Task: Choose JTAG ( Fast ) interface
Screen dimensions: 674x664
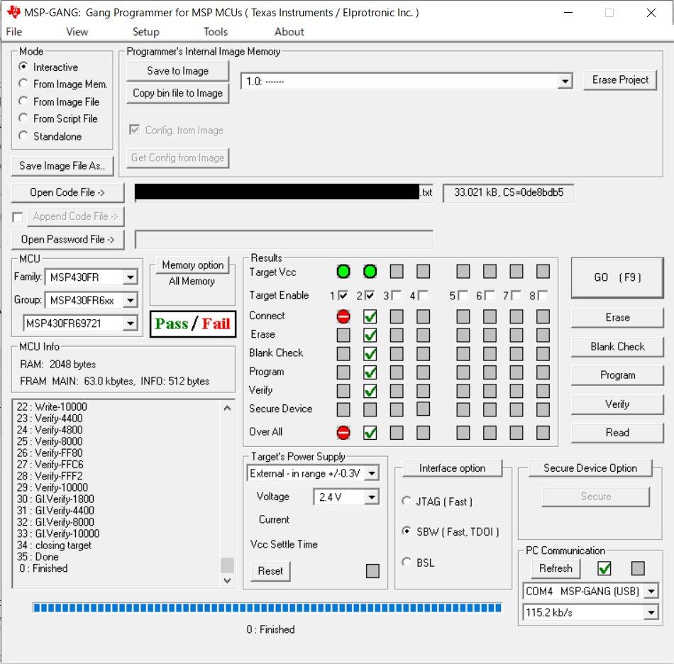Action: (407, 501)
